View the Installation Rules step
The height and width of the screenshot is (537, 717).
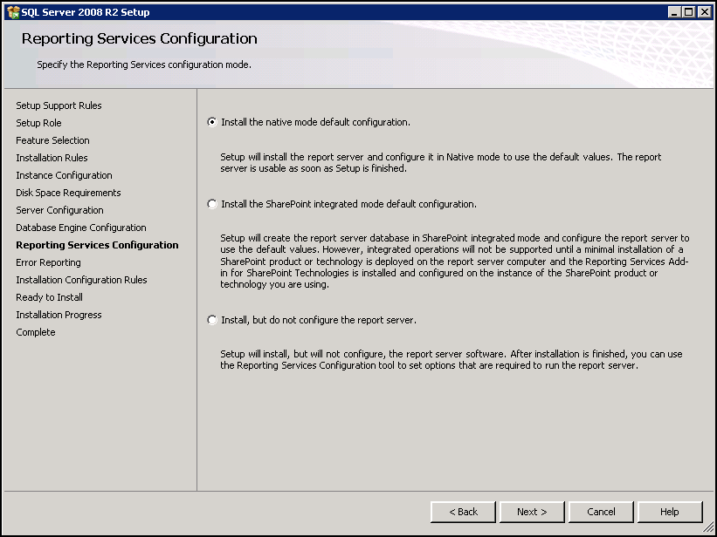(51, 157)
